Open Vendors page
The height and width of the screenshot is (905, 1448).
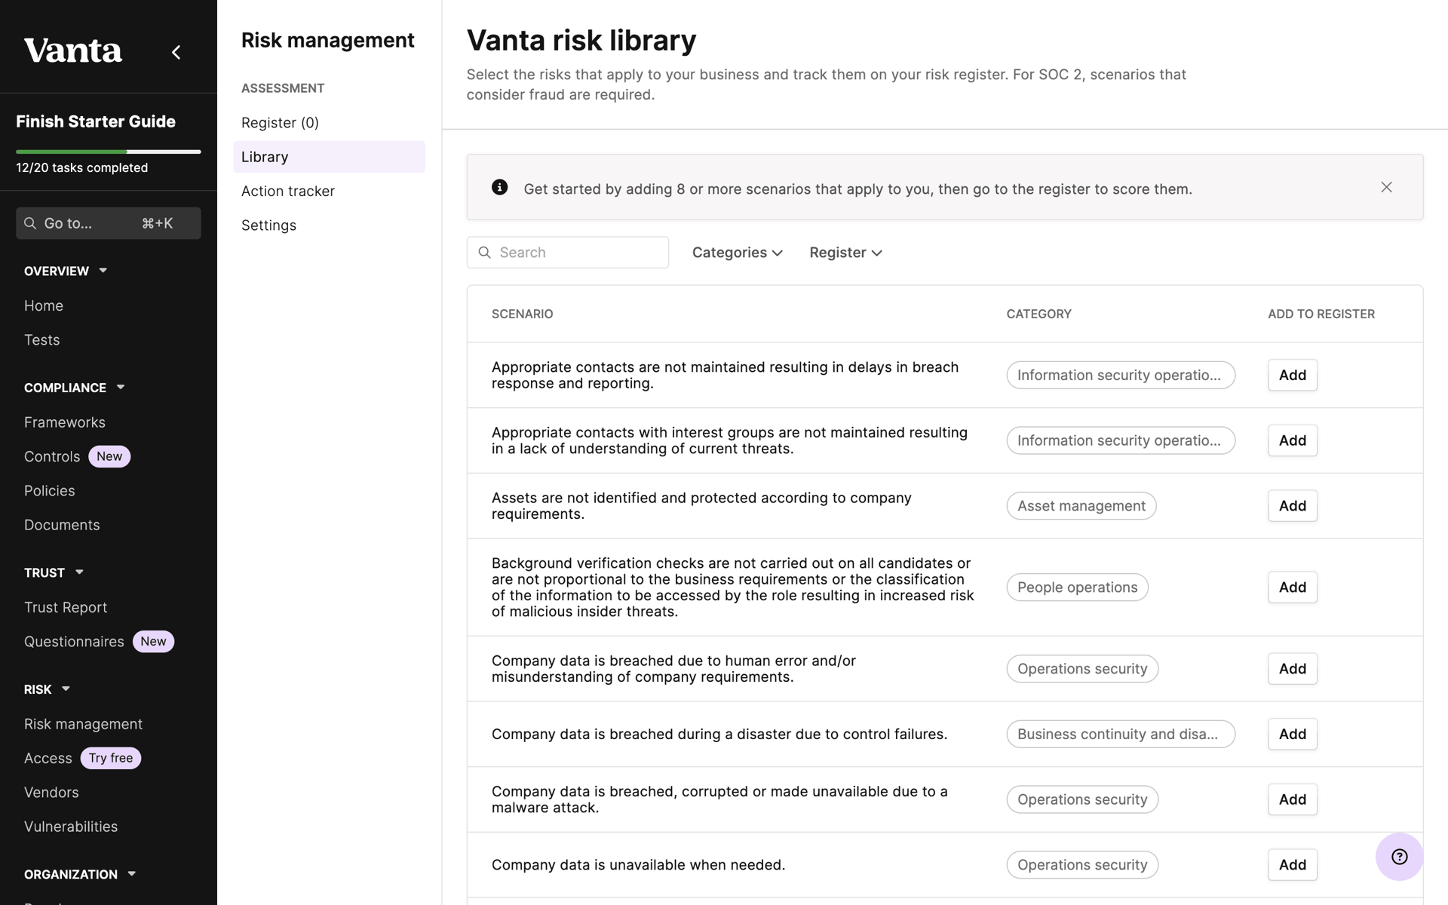pos(51,793)
